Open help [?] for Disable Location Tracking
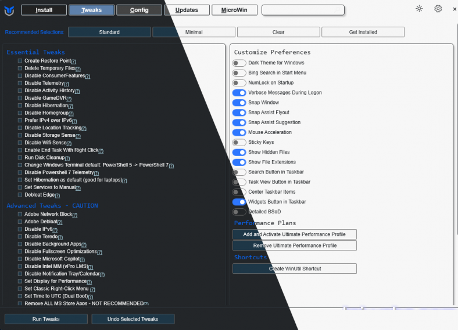 click(84, 128)
